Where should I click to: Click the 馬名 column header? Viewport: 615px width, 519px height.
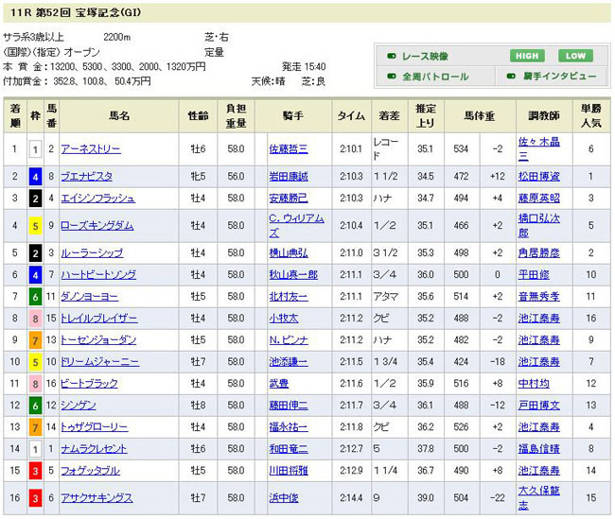118,115
